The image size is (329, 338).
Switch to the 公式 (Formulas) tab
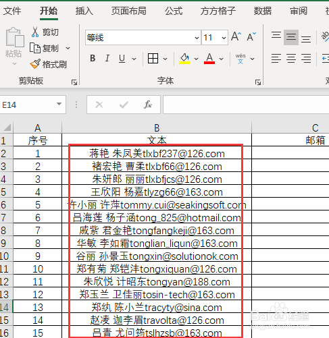(x=174, y=11)
